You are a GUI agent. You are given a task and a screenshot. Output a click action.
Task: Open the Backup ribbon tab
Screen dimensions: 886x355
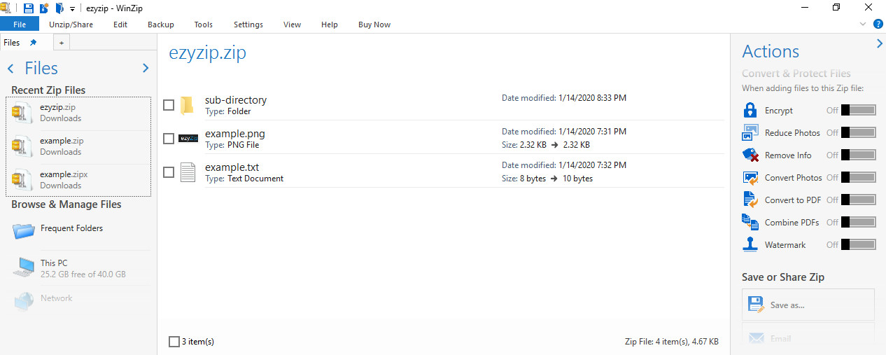pos(161,25)
